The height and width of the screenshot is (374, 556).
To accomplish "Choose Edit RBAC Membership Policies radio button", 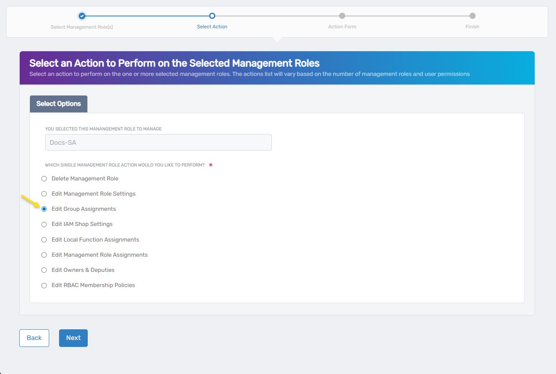I will [44, 285].
